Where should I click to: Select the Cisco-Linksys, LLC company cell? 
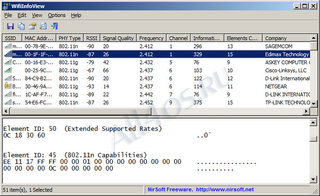pyautogui.click(x=286, y=70)
